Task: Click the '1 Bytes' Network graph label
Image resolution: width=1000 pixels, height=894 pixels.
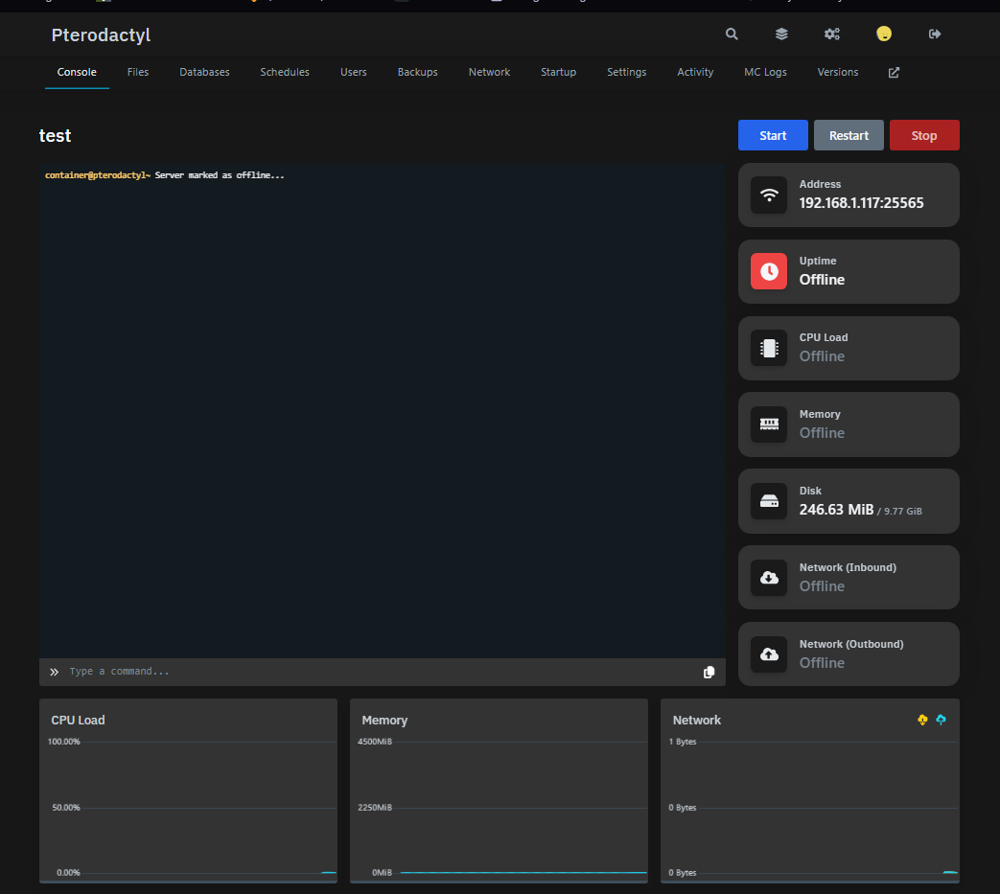Action: pos(683,742)
